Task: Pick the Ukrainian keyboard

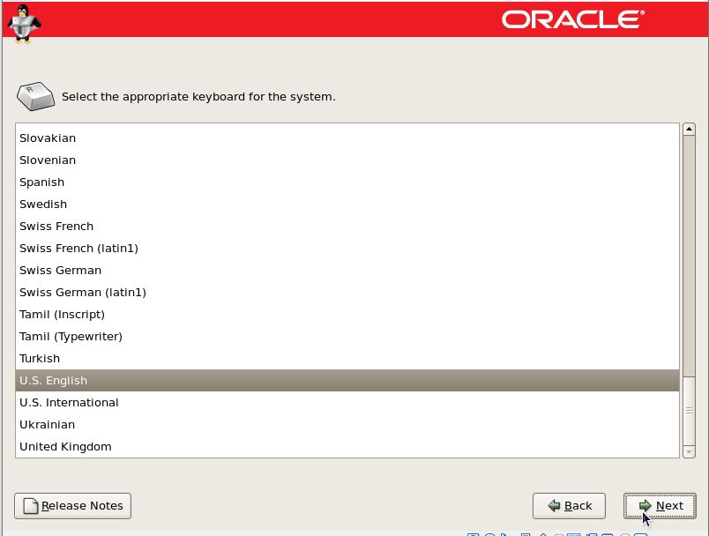Action: pyautogui.click(x=347, y=424)
